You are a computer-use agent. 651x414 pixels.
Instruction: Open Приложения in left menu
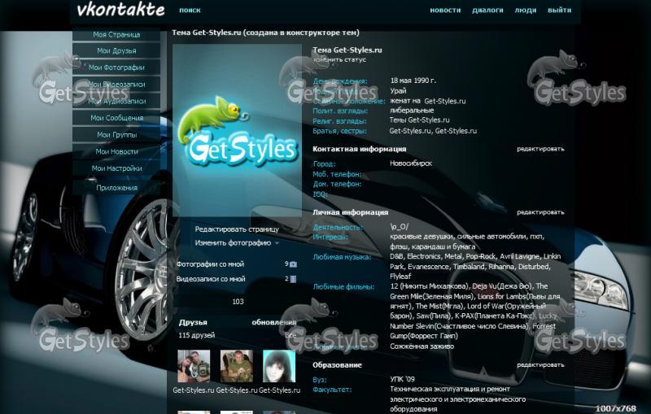coord(116,187)
